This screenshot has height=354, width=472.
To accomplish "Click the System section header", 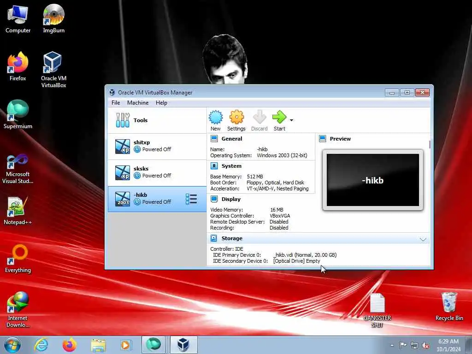I will 231,166.
